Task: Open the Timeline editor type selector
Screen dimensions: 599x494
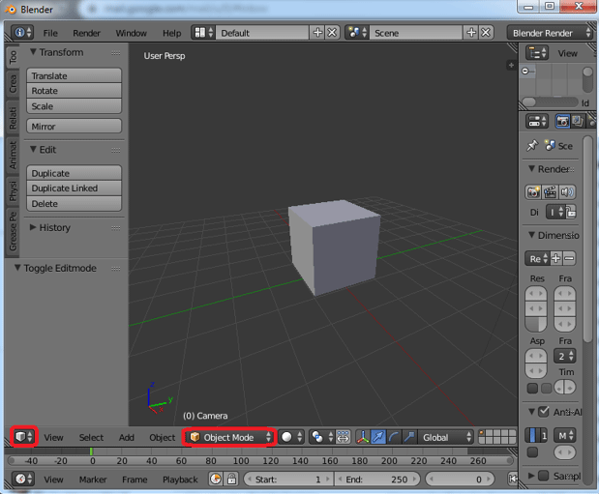Action: click(23, 479)
